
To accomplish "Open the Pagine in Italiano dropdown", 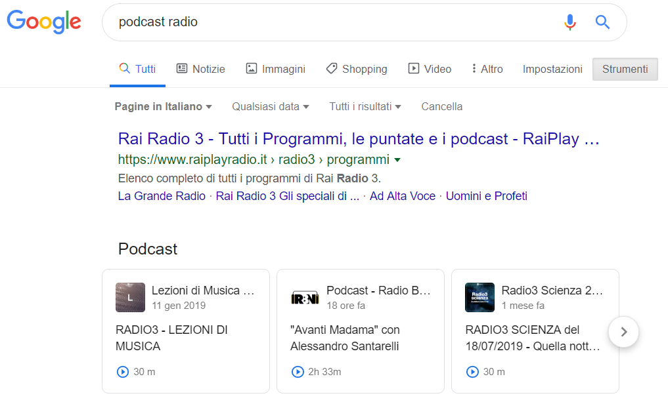I will 163,106.
